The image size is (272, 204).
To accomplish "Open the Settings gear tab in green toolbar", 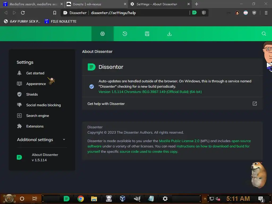I will click(x=103, y=34).
